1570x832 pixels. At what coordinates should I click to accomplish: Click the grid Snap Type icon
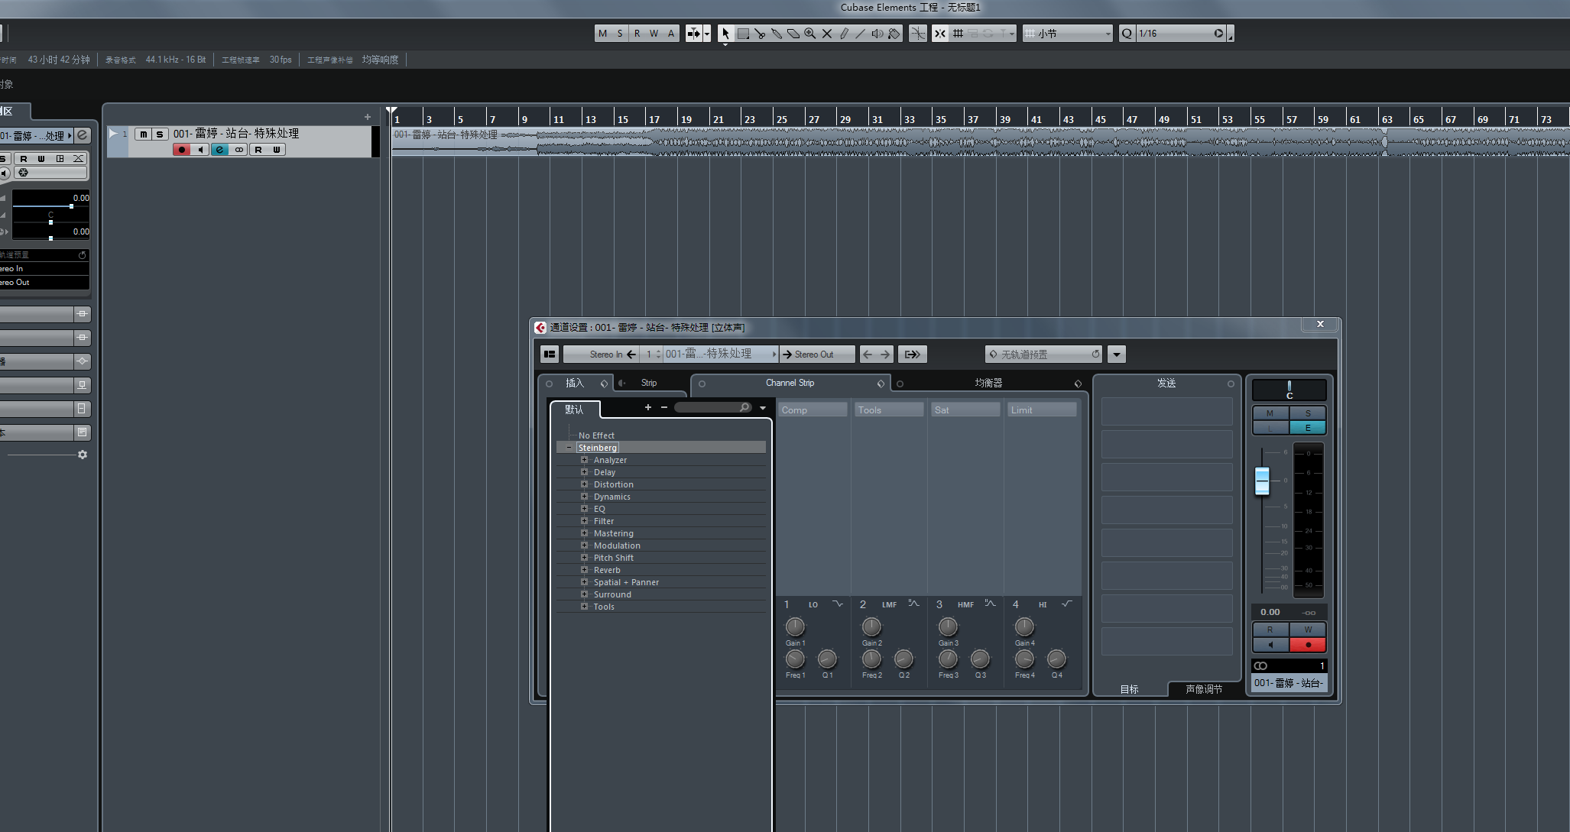point(958,34)
